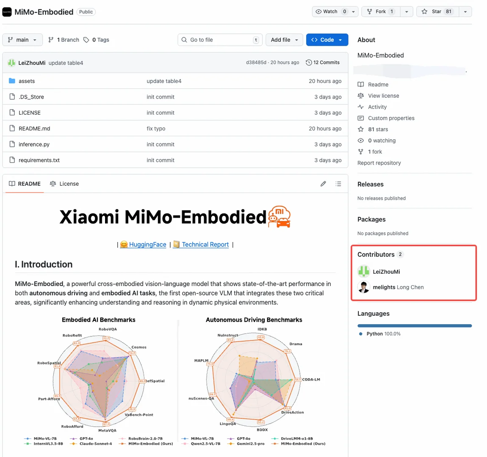Viewport: 487px width, 457px height.
Task: Click the LICENSE file icon
Action: click(x=12, y=113)
